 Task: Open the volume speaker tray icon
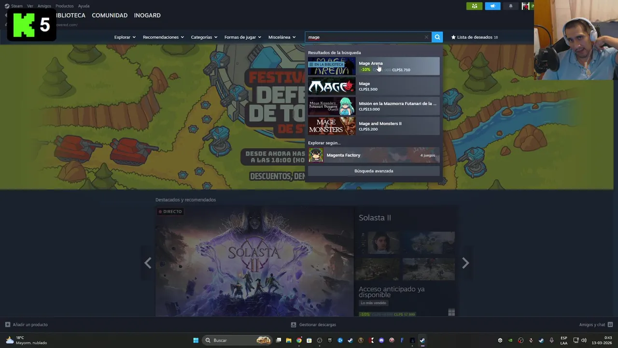(x=584, y=340)
